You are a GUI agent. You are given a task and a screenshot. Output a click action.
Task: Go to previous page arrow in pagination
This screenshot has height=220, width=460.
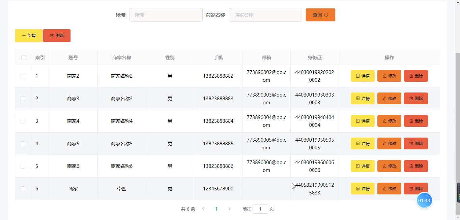tap(203, 209)
